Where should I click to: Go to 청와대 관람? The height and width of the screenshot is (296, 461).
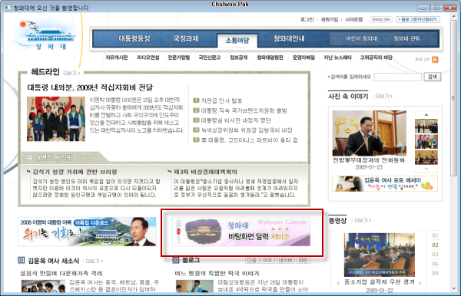point(406,38)
